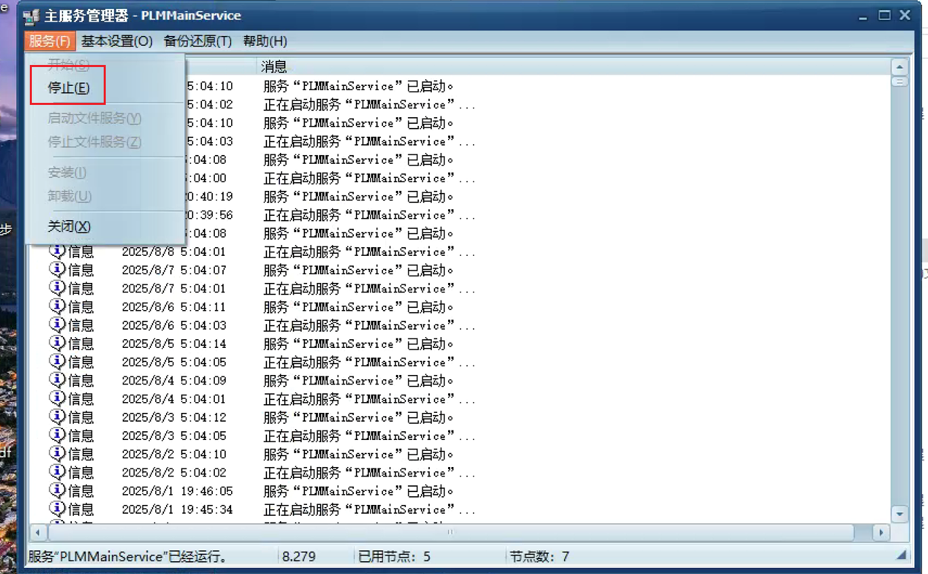Click the message in the 20:40:19 row
Viewport: 928px width, 574px height.
(358, 196)
